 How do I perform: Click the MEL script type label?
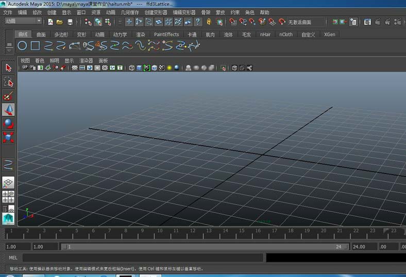[x=13, y=257]
